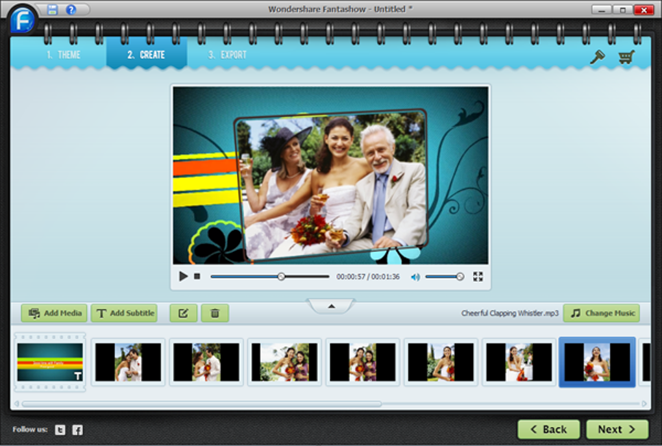Screen dimensions: 662x446
Task: Open the key registration icon
Action: tap(597, 57)
